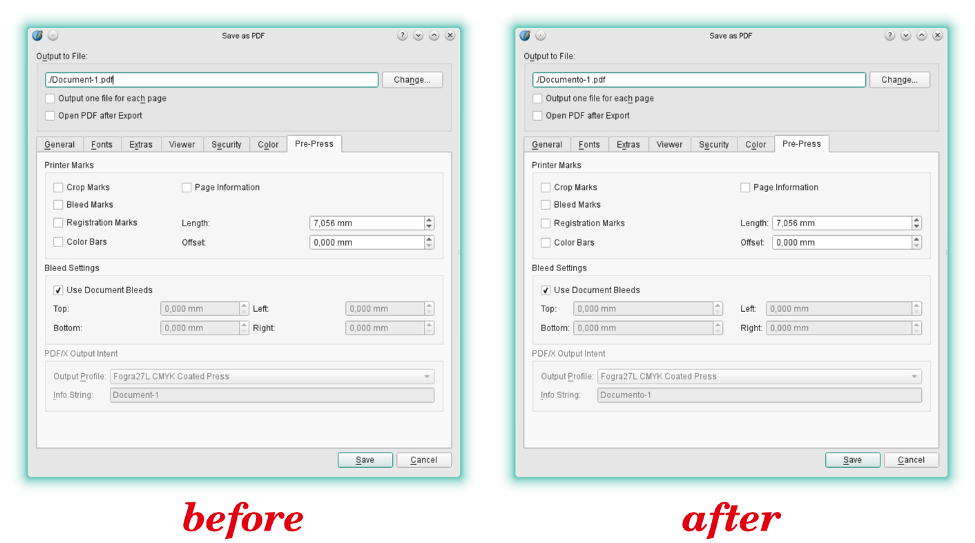This screenshot has width=975, height=543.
Task: Decrease the Offset value in the after dialog
Action: (916, 246)
